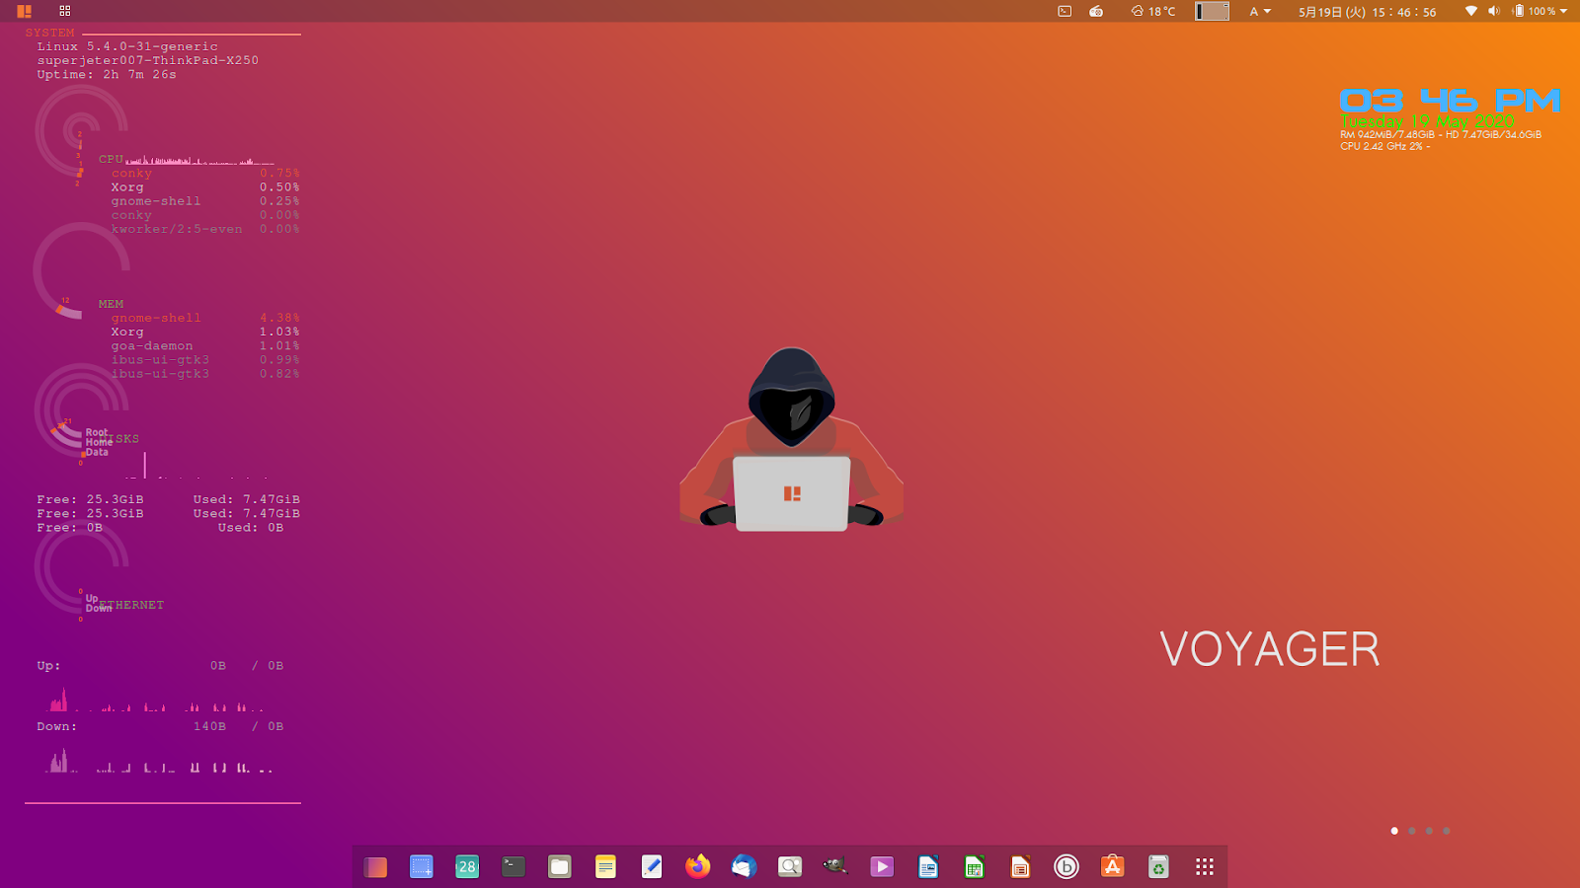Click the SYSTEM heading in conky panel
Image resolution: width=1580 pixels, height=888 pixels.
point(49,33)
